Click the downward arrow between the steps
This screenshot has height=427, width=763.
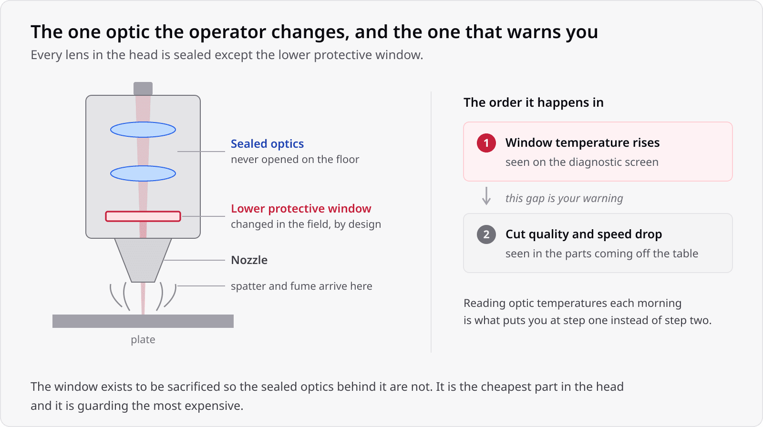(x=486, y=196)
